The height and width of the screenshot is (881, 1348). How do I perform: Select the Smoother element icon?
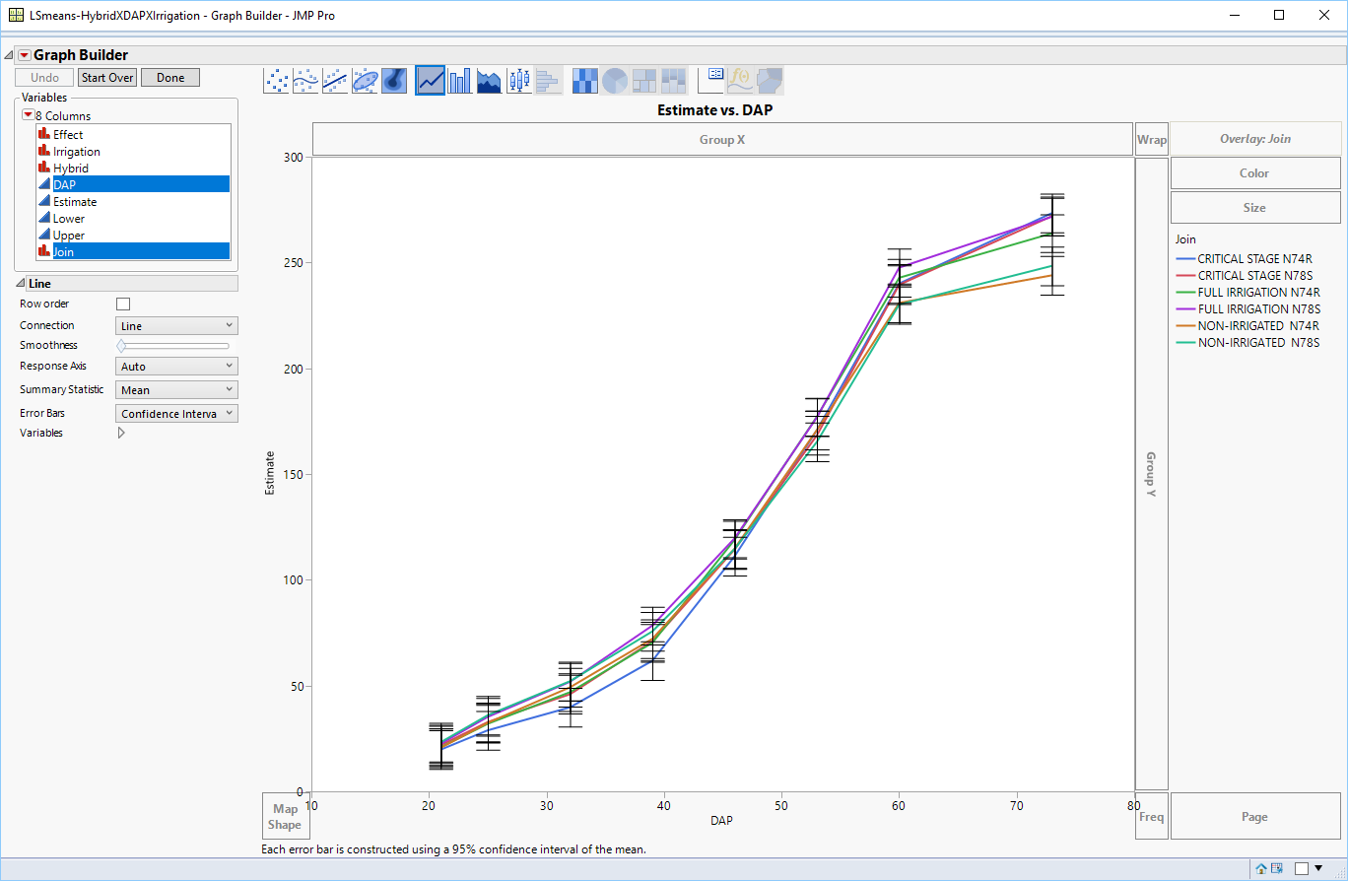pos(305,81)
